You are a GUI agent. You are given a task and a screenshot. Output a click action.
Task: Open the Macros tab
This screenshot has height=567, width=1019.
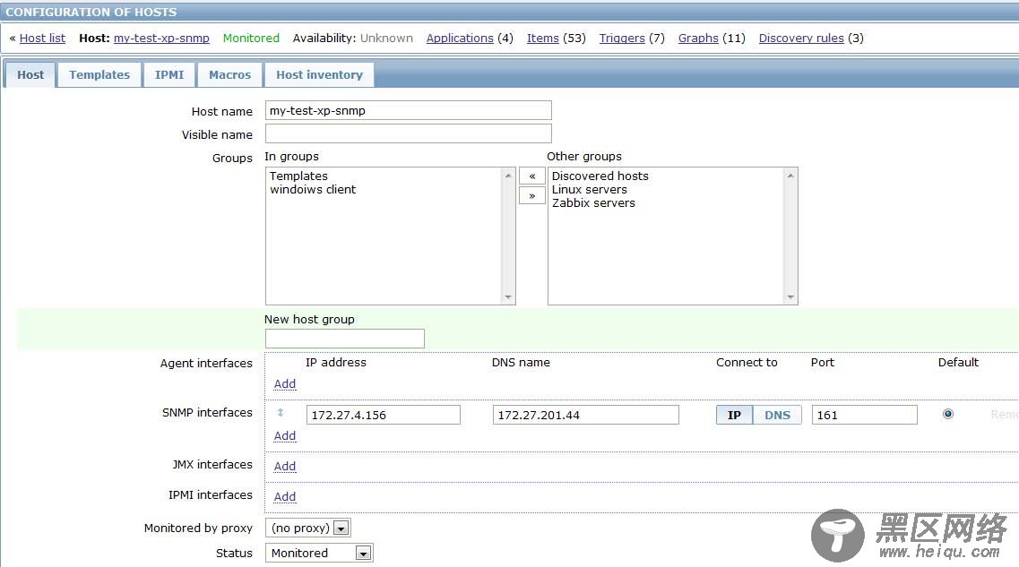[229, 74]
